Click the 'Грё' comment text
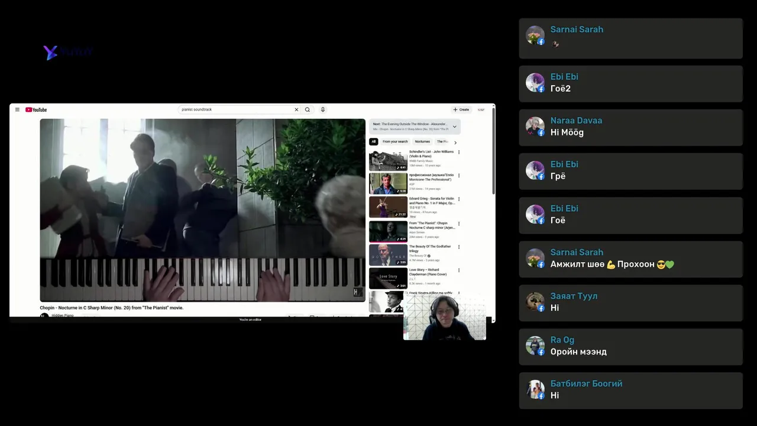This screenshot has width=757, height=426. coord(558,176)
